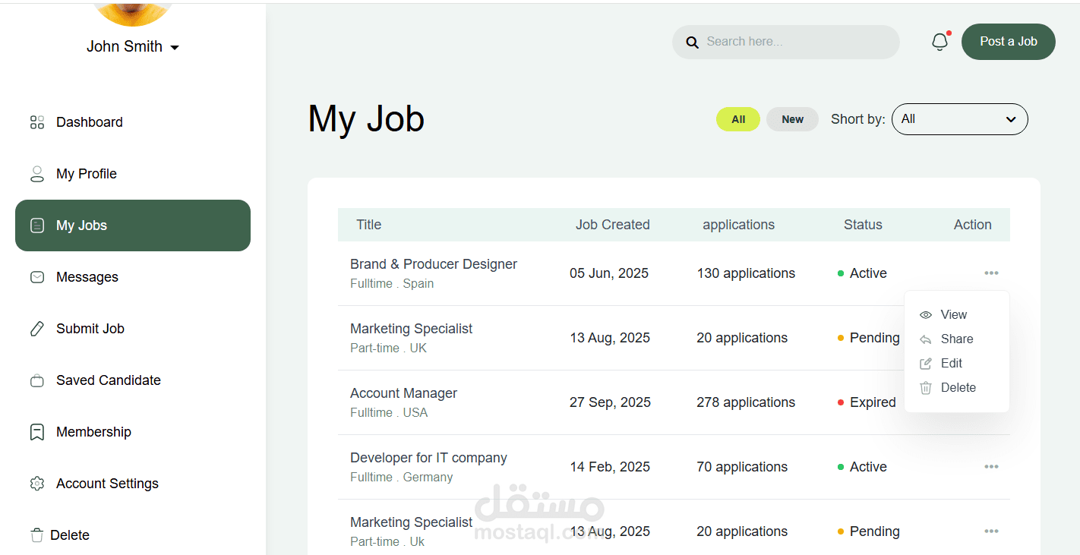Screen dimensions: 1080x555
Task: Click the search magnifier icon
Action: pyautogui.click(x=692, y=43)
